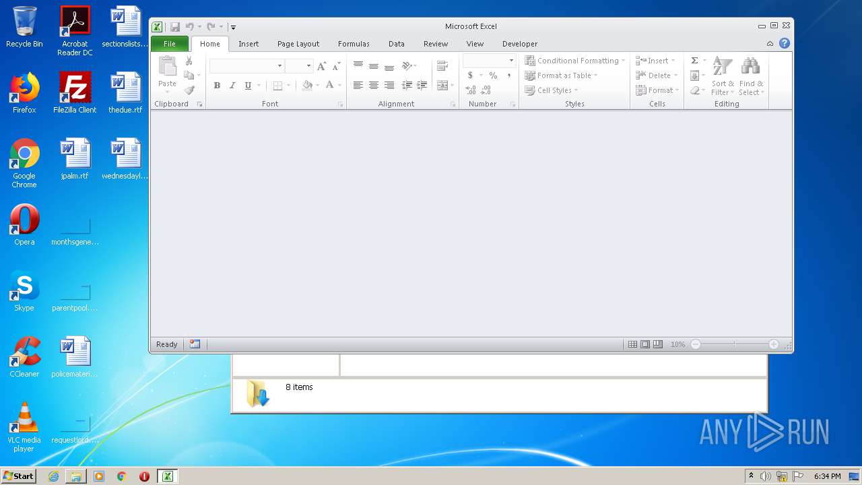Image resolution: width=862 pixels, height=485 pixels.
Task: Toggle Underline formatting
Action: click(x=248, y=85)
